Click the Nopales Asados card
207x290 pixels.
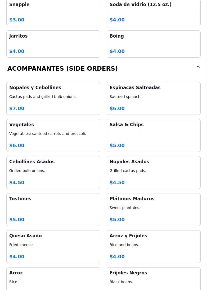point(154,172)
